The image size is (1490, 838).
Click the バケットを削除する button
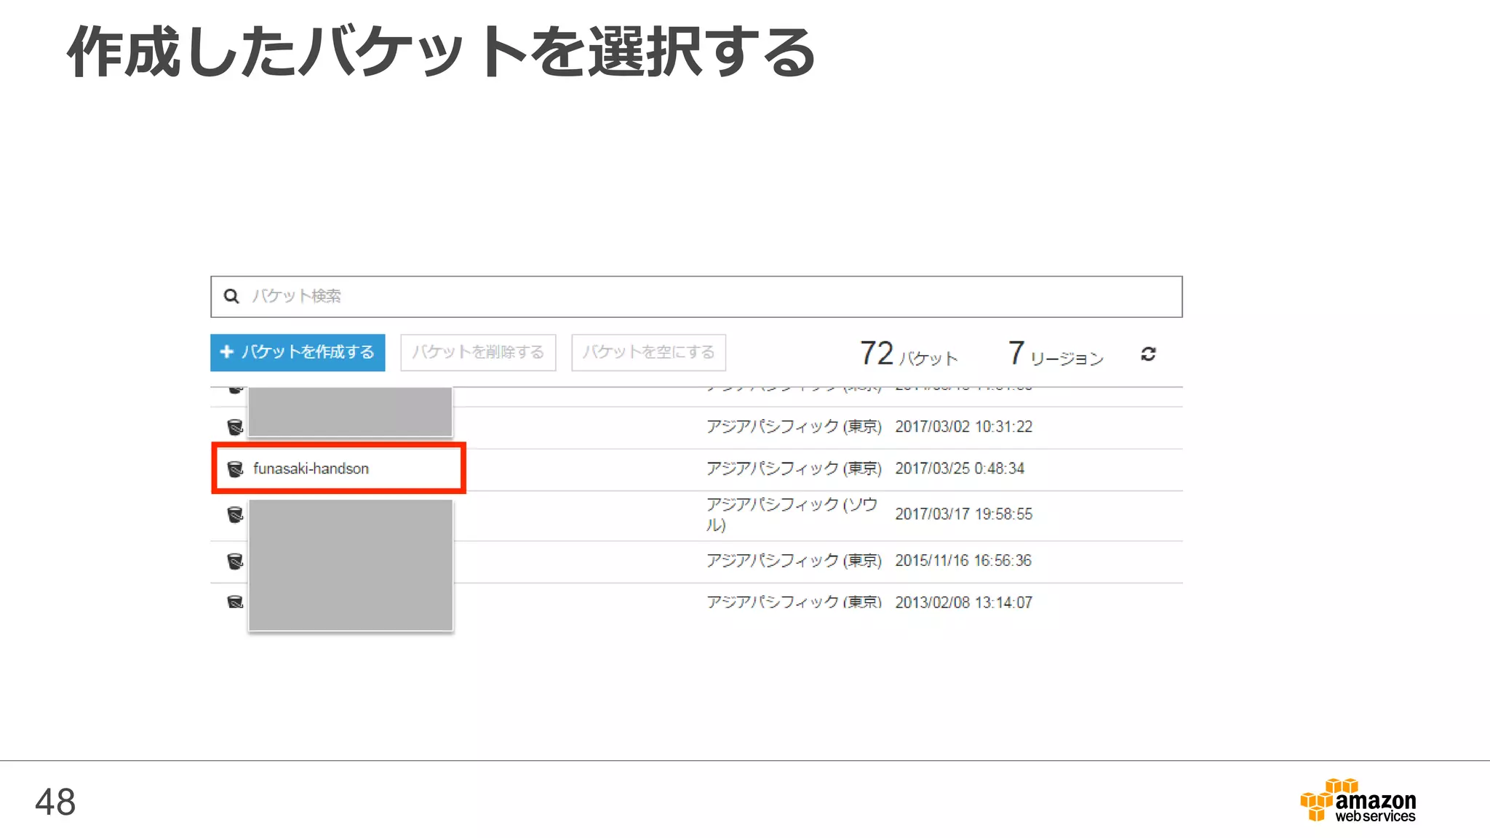478,353
